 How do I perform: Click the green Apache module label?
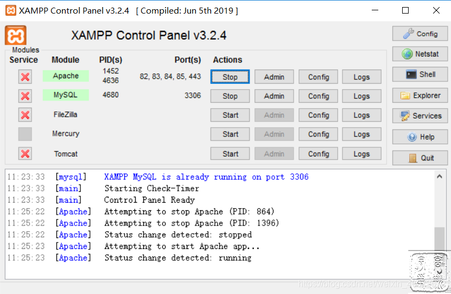pyautogui.click(x=66, y=76)
